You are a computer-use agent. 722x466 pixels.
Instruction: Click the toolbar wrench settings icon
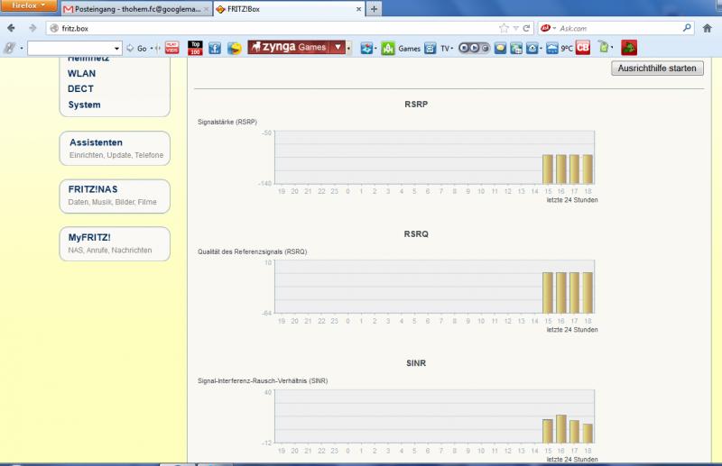tap(9, 48)
